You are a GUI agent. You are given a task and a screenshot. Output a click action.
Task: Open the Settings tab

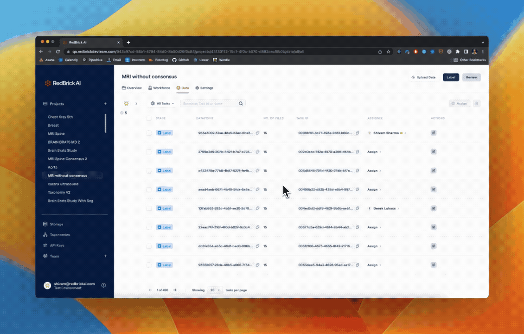(204, 88)
